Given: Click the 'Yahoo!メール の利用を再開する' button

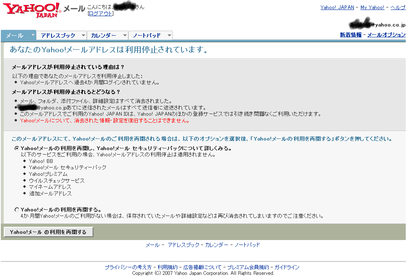Looking at the screenshot, I should [x=48, y=232].
